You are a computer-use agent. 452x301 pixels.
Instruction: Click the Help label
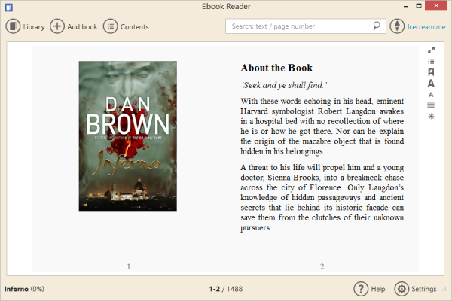tap(378, 289)
